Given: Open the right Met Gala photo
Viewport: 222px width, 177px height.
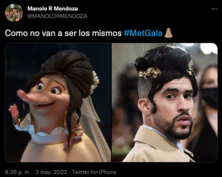Looking at the screenshot, I should (x=165, y=102).
